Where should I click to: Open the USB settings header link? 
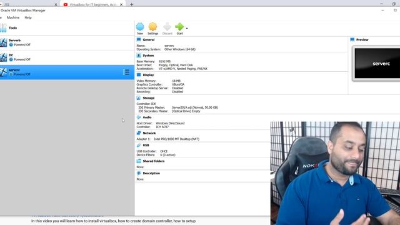point(146,145)
